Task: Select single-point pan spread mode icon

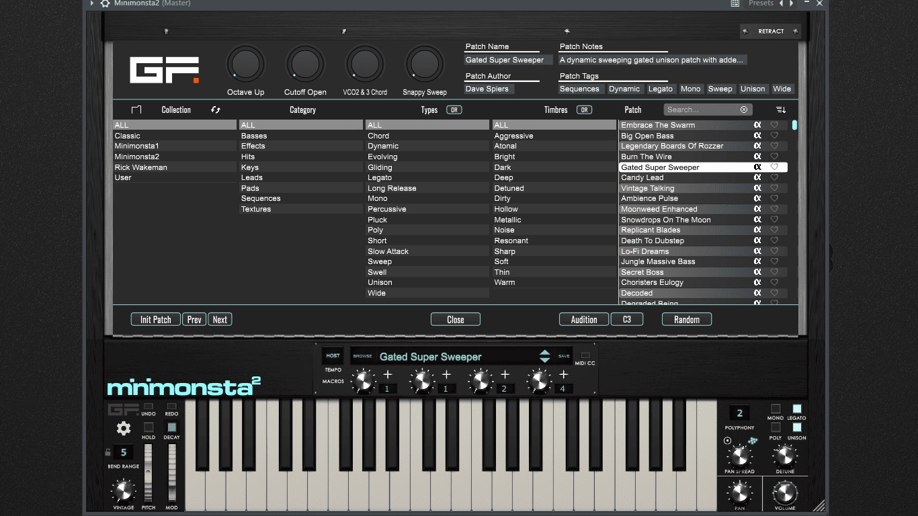Action: [727, 441]
